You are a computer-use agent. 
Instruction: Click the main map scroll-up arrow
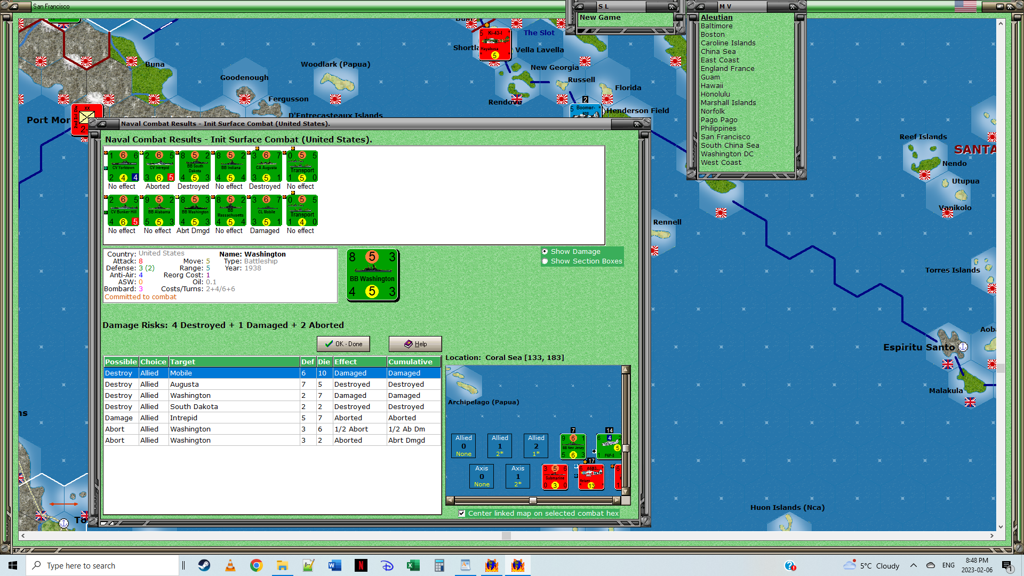pos(1001,23)
